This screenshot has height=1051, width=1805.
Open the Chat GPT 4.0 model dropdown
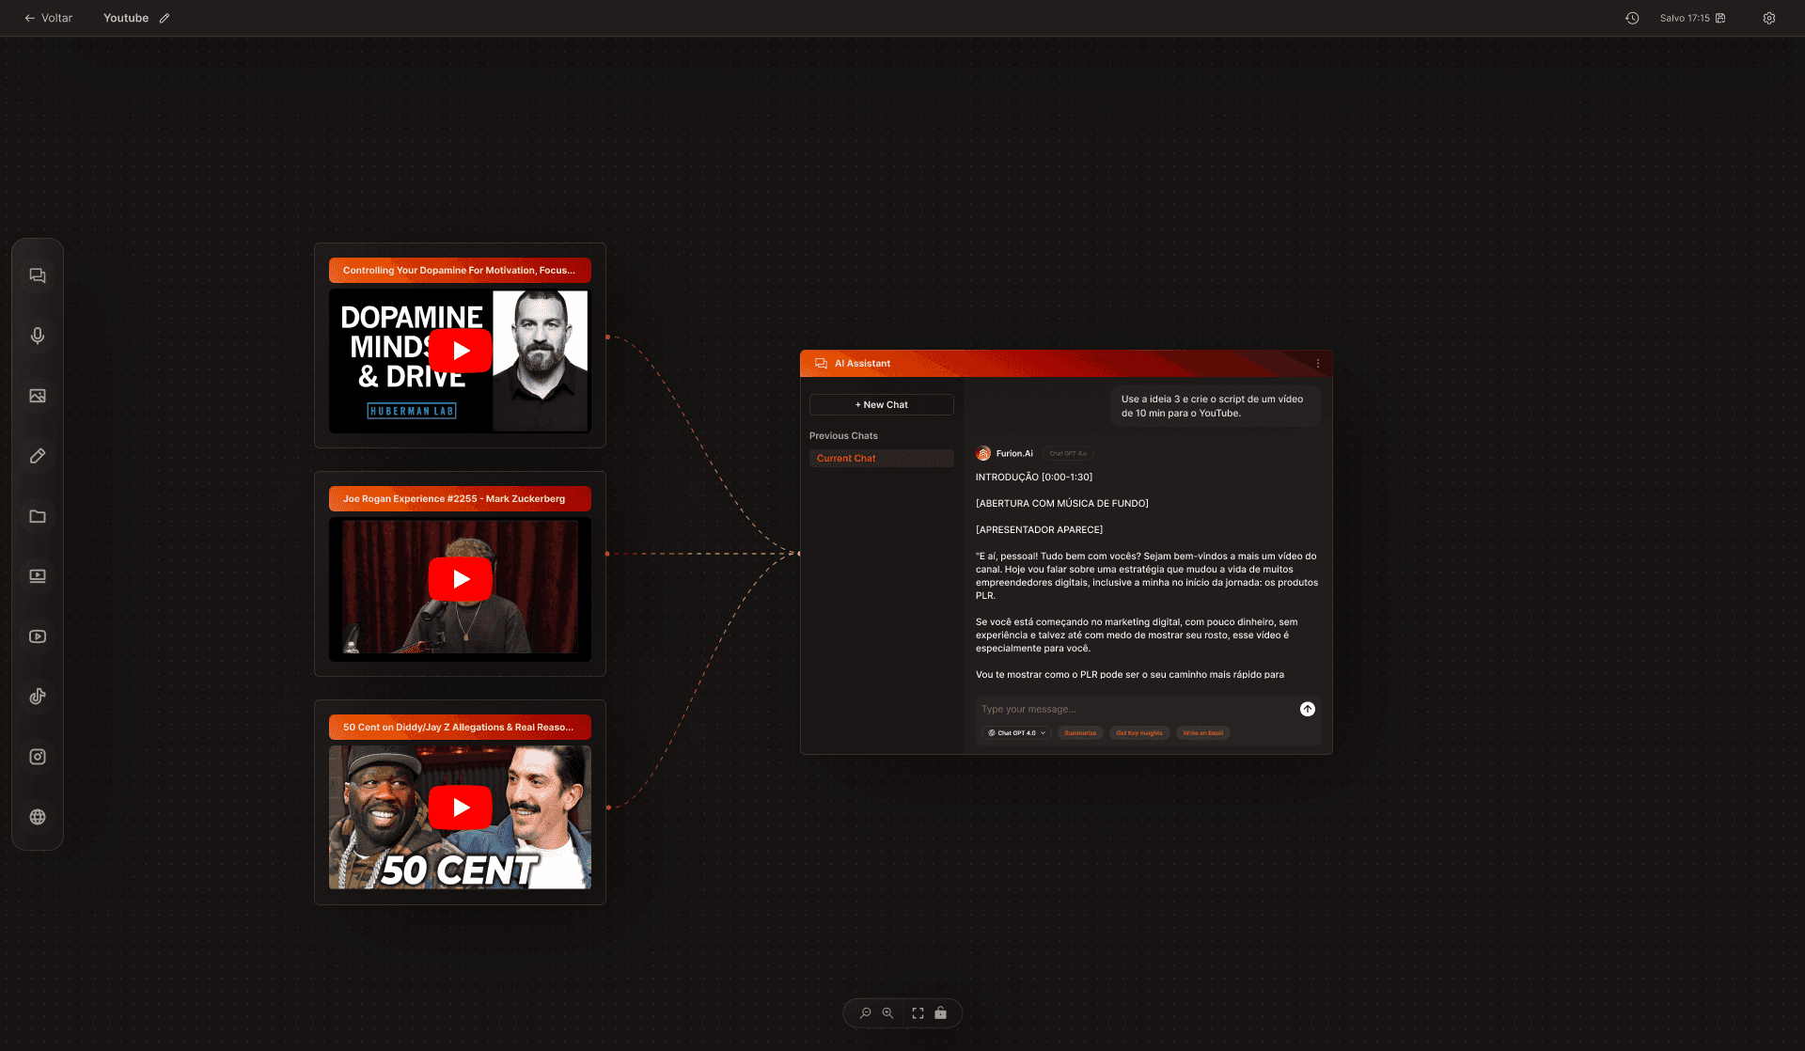tap(1017, 733)
